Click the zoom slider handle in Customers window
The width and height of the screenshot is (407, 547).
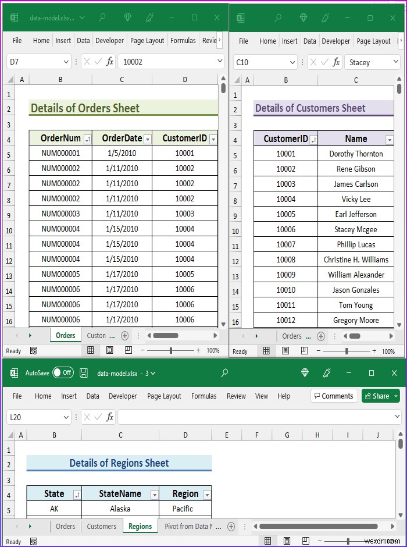pos(347,351)
